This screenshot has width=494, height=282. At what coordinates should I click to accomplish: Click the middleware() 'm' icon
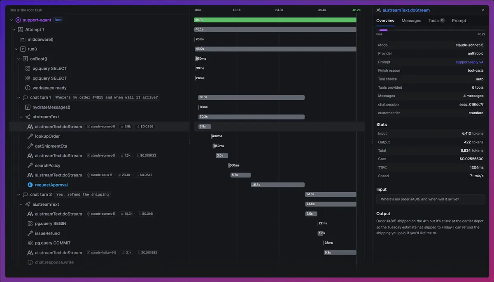click(x=23, y=40)
